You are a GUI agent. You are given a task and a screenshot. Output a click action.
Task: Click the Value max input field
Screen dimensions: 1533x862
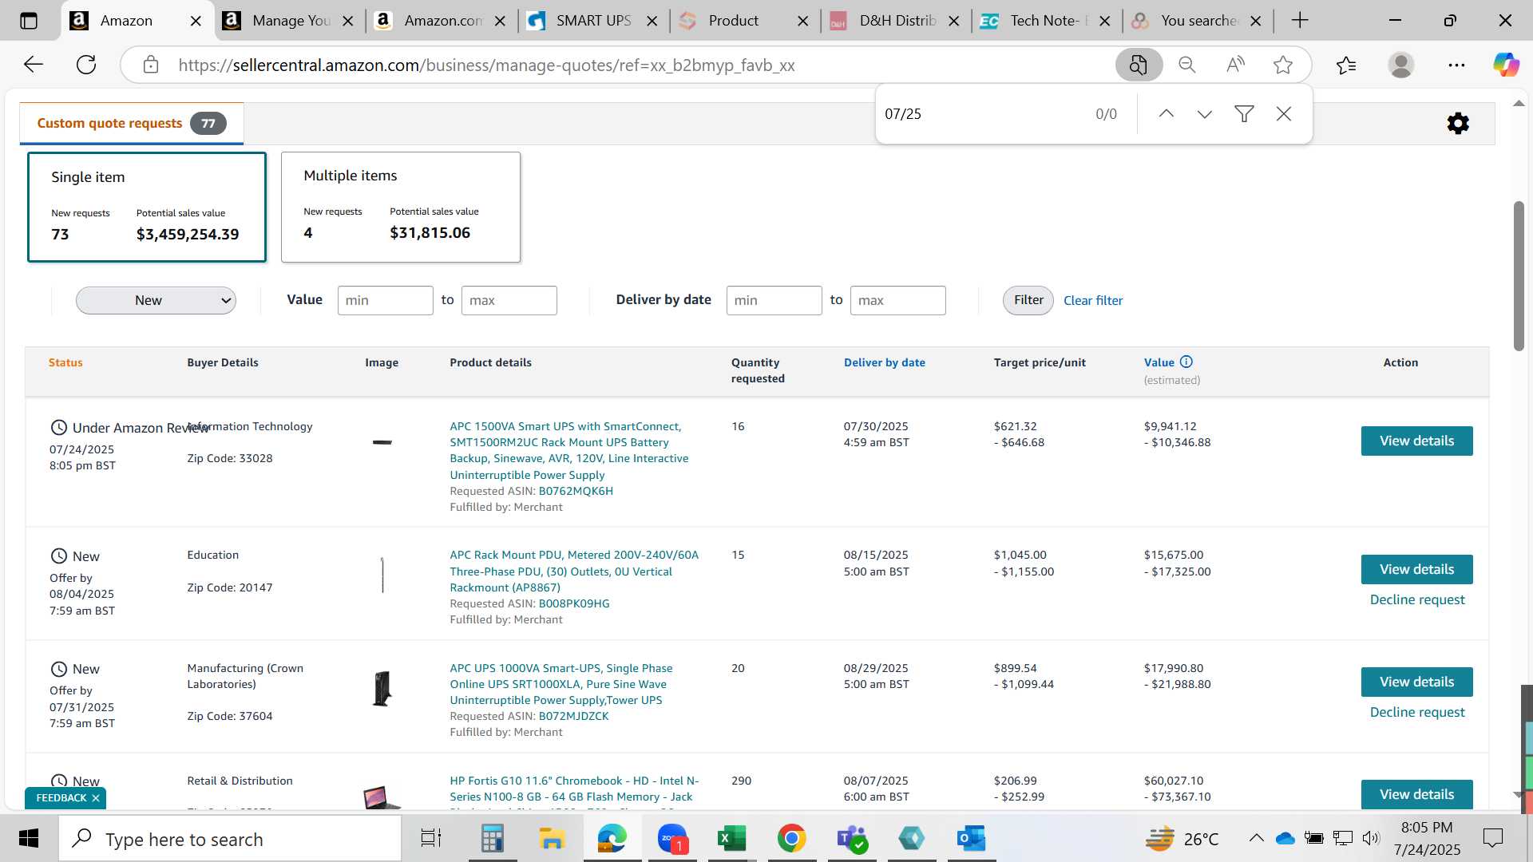(x=509, y=300)
